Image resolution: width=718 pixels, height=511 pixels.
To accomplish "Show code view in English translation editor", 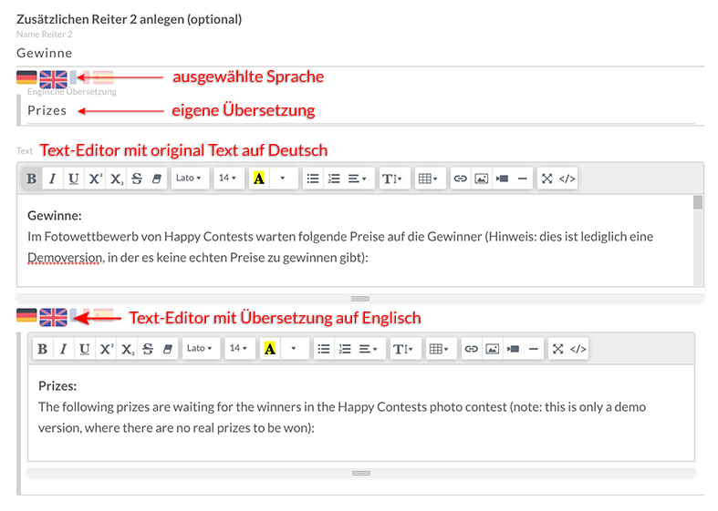I will [x=578, y=349].
